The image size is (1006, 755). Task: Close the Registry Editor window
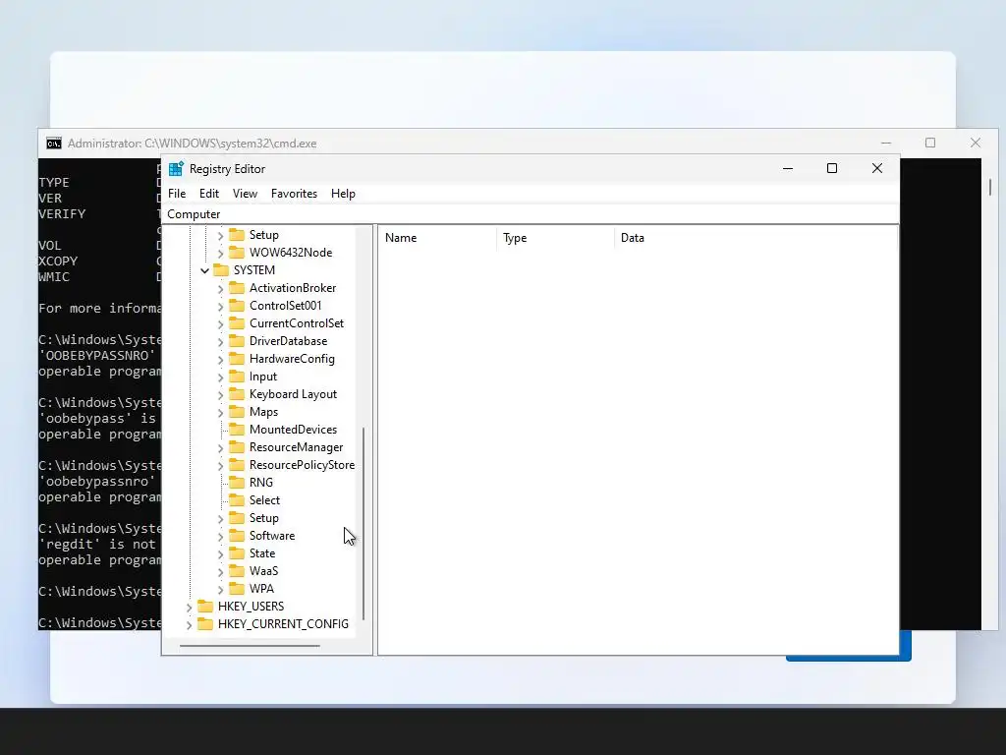pyautogui.click(x=877, y=168)
